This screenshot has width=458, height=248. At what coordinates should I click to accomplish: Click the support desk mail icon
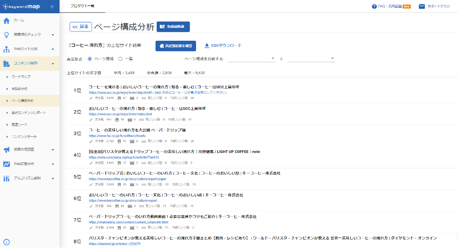click(x=422, y=6)
